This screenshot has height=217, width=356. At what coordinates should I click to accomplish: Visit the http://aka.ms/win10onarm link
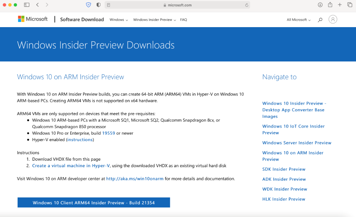(135, 179)
